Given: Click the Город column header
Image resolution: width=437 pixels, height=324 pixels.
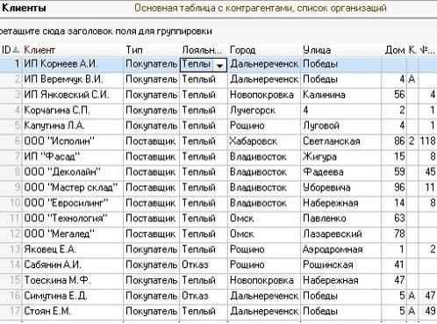Looking at the screenshot, I should tap(242, 50).
